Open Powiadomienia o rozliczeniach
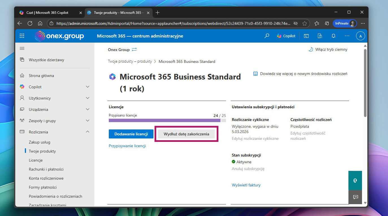Viewport: 388px width, 216px height. click(55, 196)
